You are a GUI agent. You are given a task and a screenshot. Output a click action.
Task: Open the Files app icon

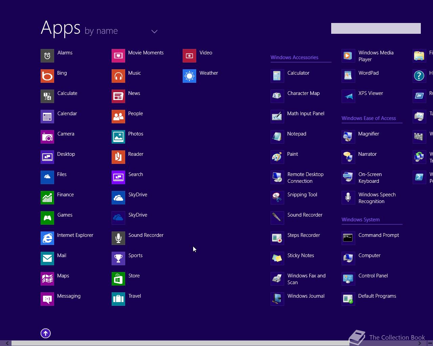pos(47,177)
